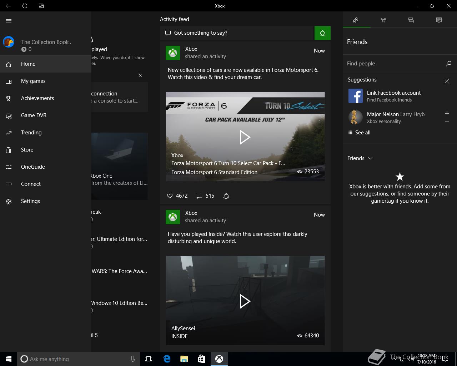Switch to the Friends tab icon
Image resolution: width=457 pixels, height=366 pixels.
tap(356, 20)
